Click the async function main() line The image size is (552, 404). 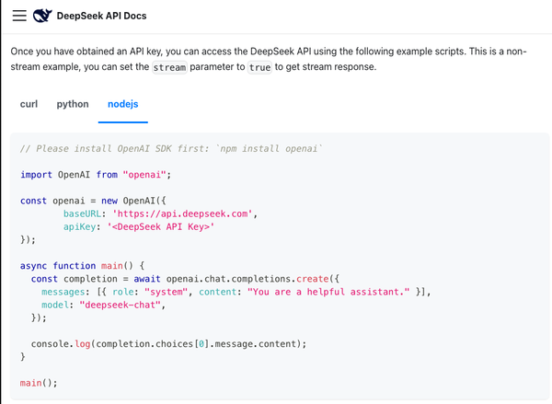[x=82, y=266]
